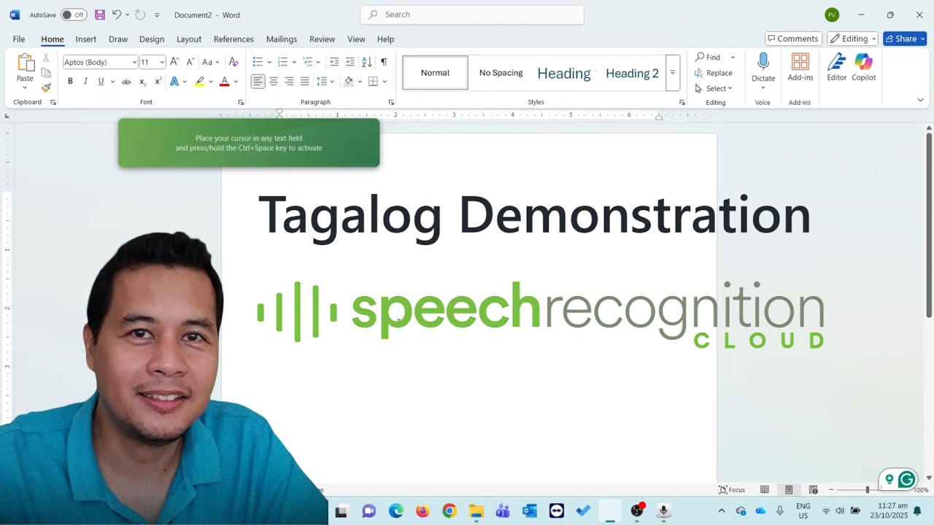
Task: Apply subscript formatting
Action: 142,82
